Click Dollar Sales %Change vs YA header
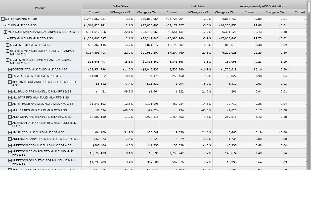 [x=120, y=12]
